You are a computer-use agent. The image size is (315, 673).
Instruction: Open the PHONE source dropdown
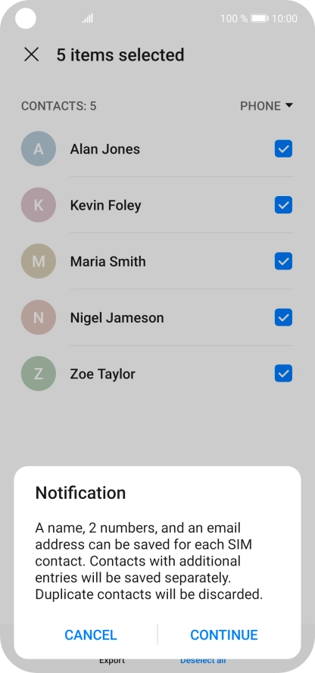pos(267,106)
